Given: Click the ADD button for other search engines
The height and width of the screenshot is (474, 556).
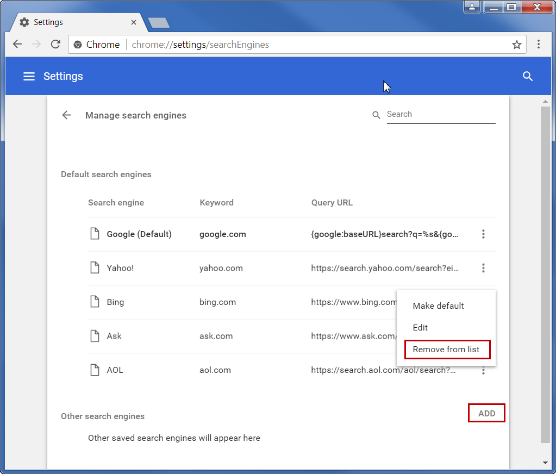Looking at the screenshot, I should (x=486, y=414).
